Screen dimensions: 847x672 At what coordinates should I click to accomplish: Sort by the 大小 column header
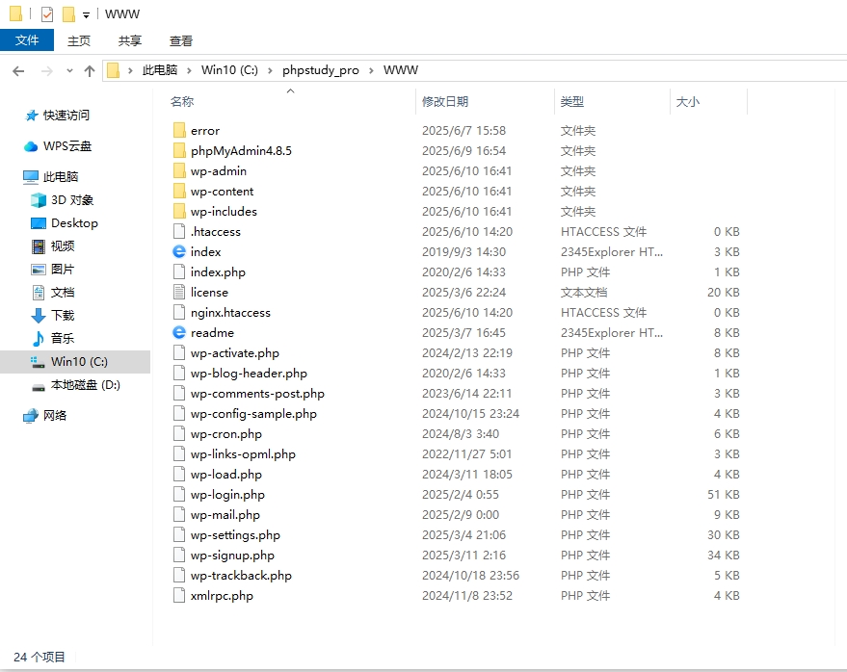pos(688,101)
